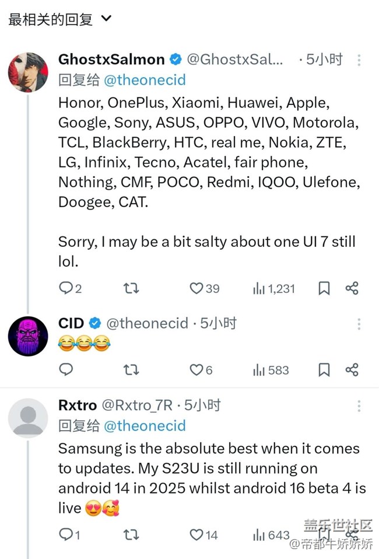379x559 pixels.
Task: Open the 最相关的回复 sort dropdown
Action: coord(106,19)
